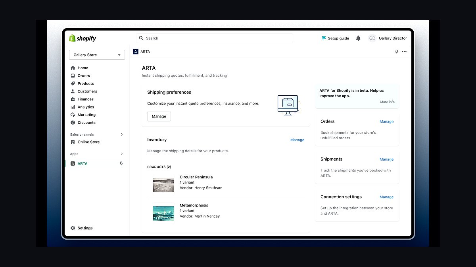This screenshot has width=476, height=267.
Task: Click inside the Search field
Action: (215, 38)
